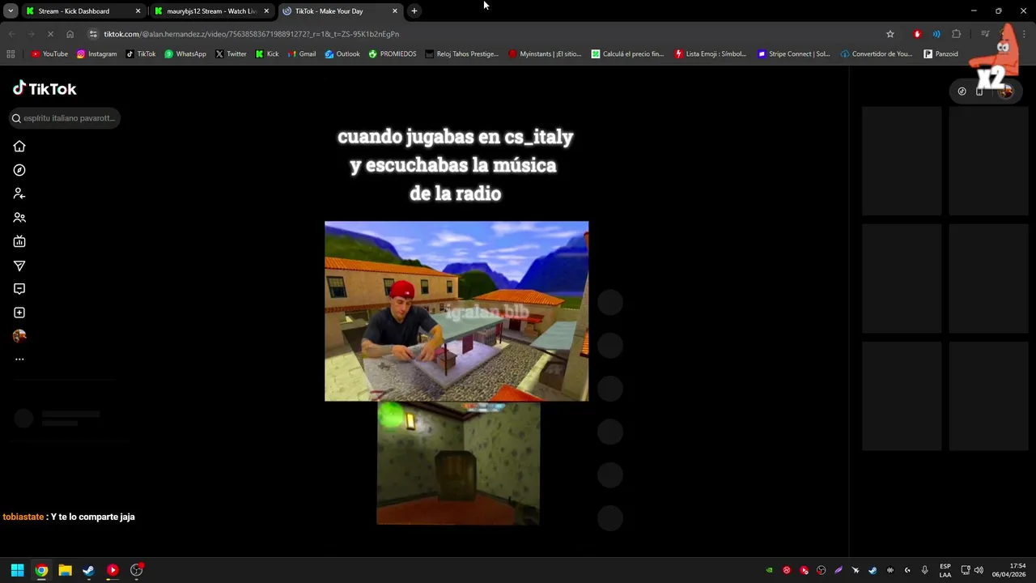The width and height of the screenshot is (1036, 583).
Task: Open the YouTube bookmark
Action: [49, 54]
